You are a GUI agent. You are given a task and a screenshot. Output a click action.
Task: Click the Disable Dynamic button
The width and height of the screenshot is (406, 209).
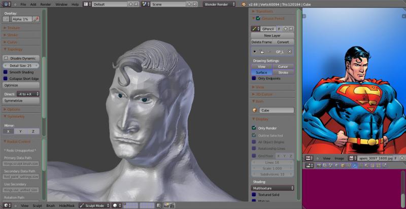coord(21,58)
